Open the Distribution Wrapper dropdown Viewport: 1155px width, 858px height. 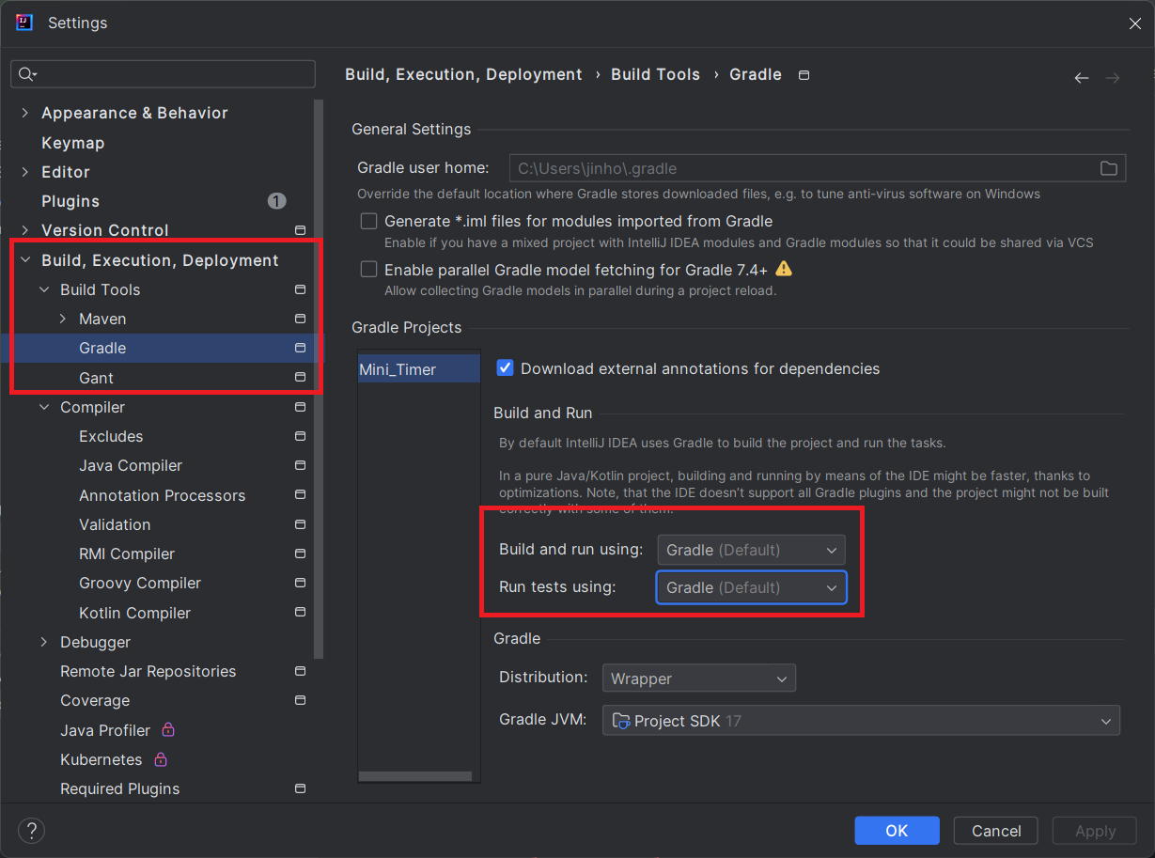699,678
